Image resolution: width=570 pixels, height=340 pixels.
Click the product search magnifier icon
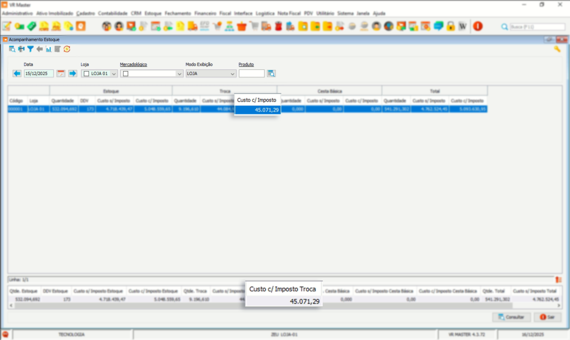[271, 73]
